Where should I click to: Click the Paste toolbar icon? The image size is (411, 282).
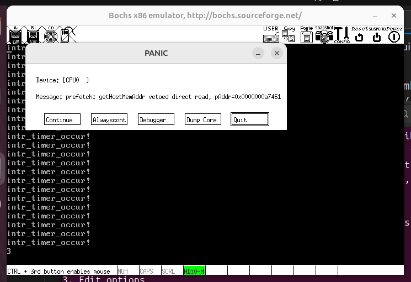coord(306,34)
